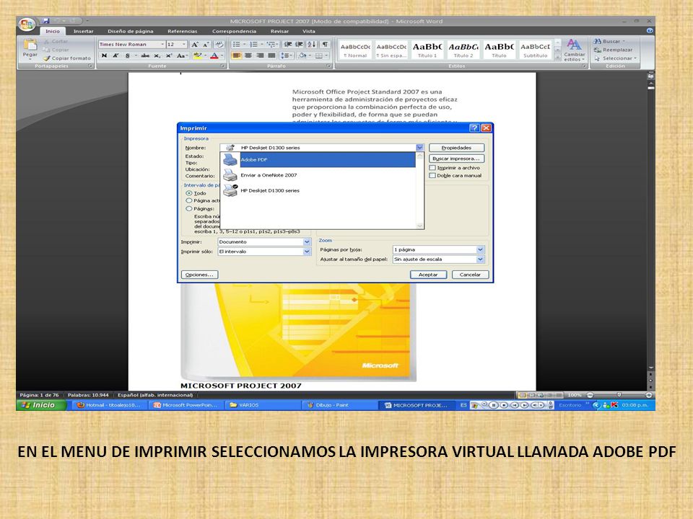Justify text in Párrafo group
693x519 pixels.
click(x=272, y=56)
